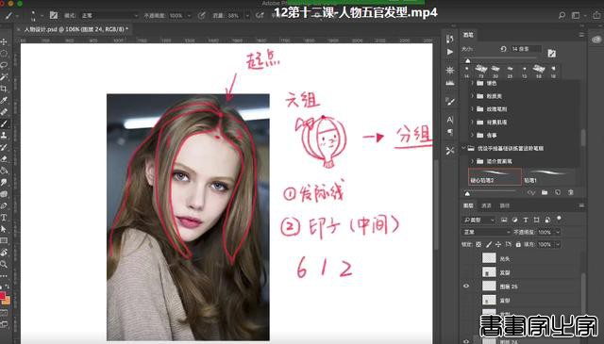Open the layer opacity dropdown
The image size is (604, 344).
(x=558, y=232)
